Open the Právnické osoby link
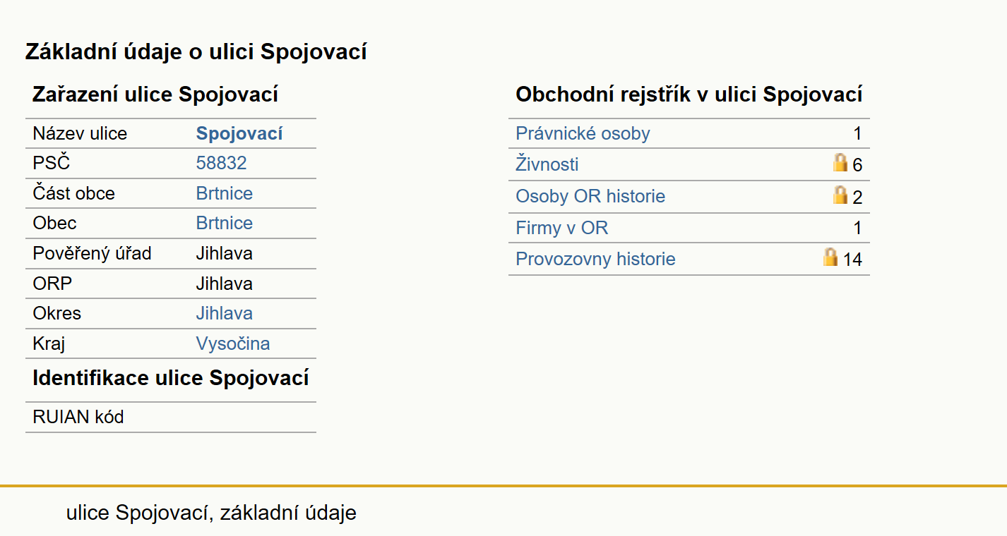 point(583,134)
